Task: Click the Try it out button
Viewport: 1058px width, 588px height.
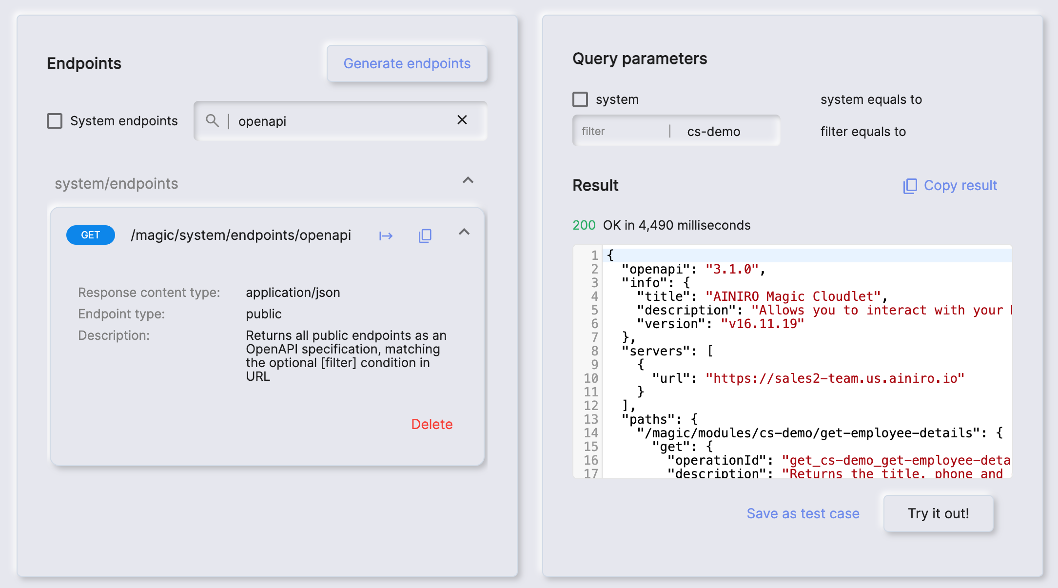Action: pyautogui.click(x=938, y=513)
